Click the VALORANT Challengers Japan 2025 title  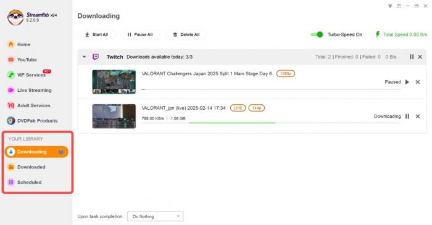207,73
